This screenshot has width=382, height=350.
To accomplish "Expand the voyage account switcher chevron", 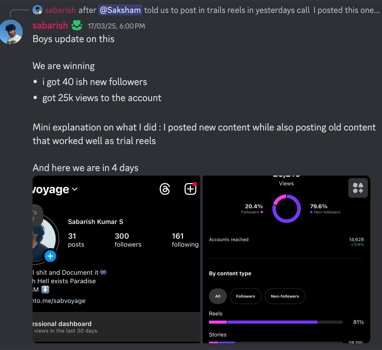I will 75,189.
